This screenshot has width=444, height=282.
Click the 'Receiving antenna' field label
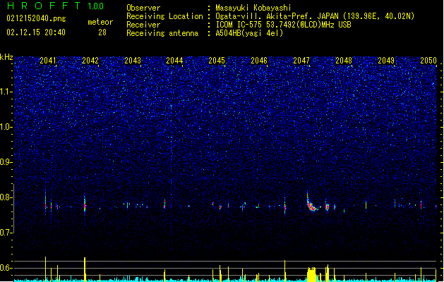pyautogui.click(x=162, y=33)
